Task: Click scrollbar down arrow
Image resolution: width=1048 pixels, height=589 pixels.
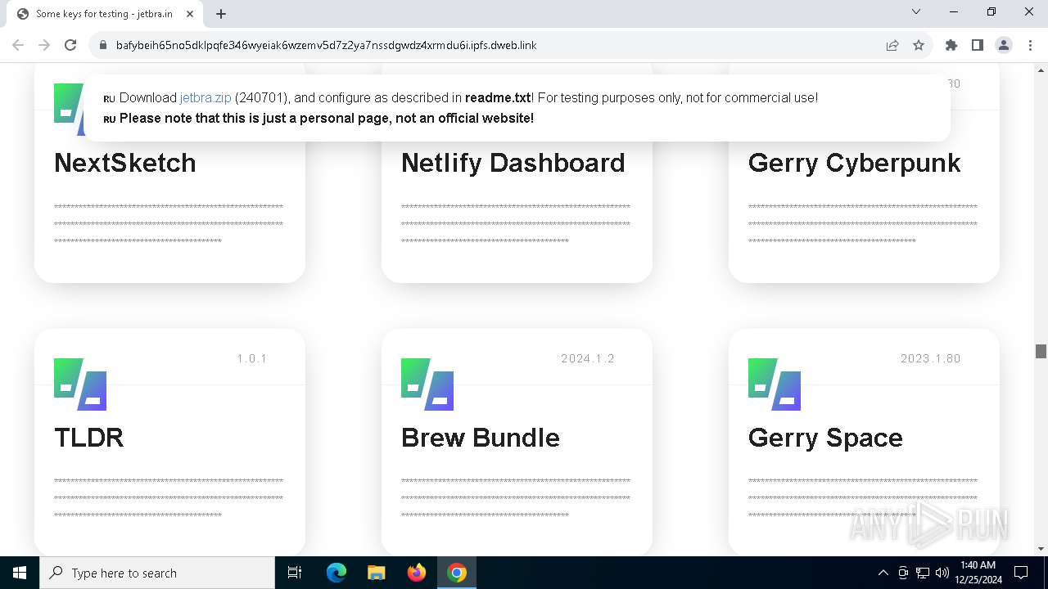Action: (1041, 549)
